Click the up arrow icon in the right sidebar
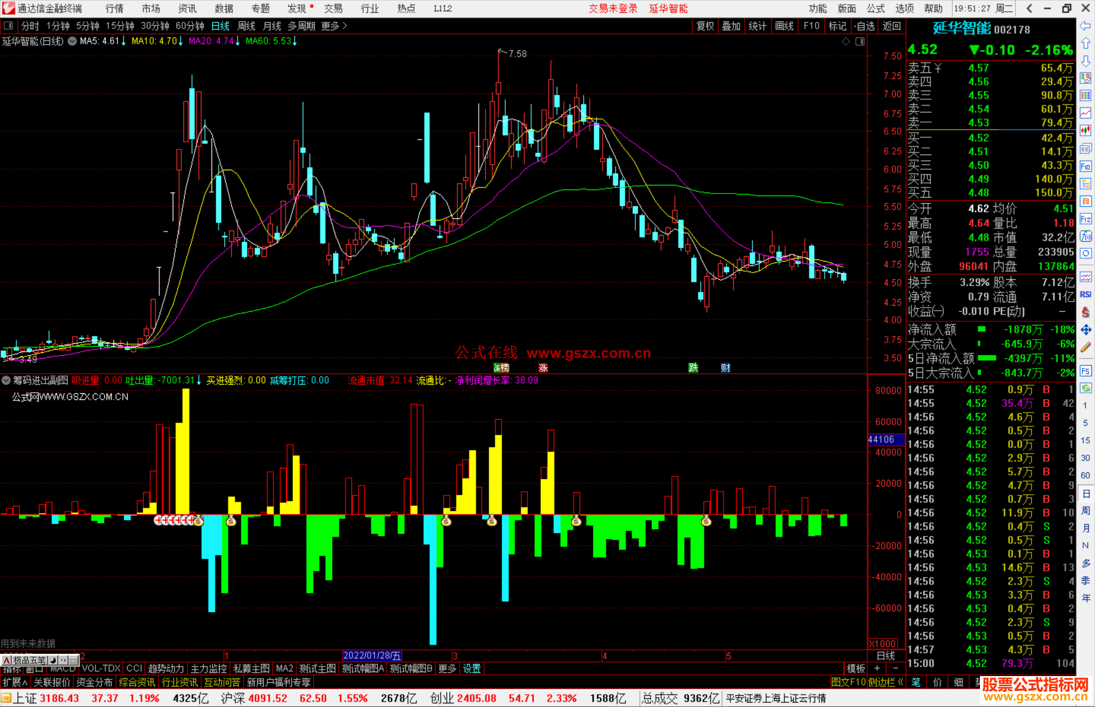The width and height of the screenshot is (1095, 707). [1085, 44]
